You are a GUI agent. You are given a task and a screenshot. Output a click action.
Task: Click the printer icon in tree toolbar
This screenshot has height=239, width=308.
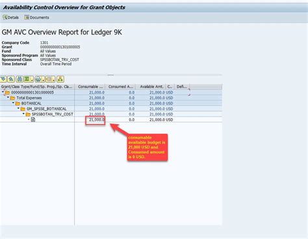[38, 79]
